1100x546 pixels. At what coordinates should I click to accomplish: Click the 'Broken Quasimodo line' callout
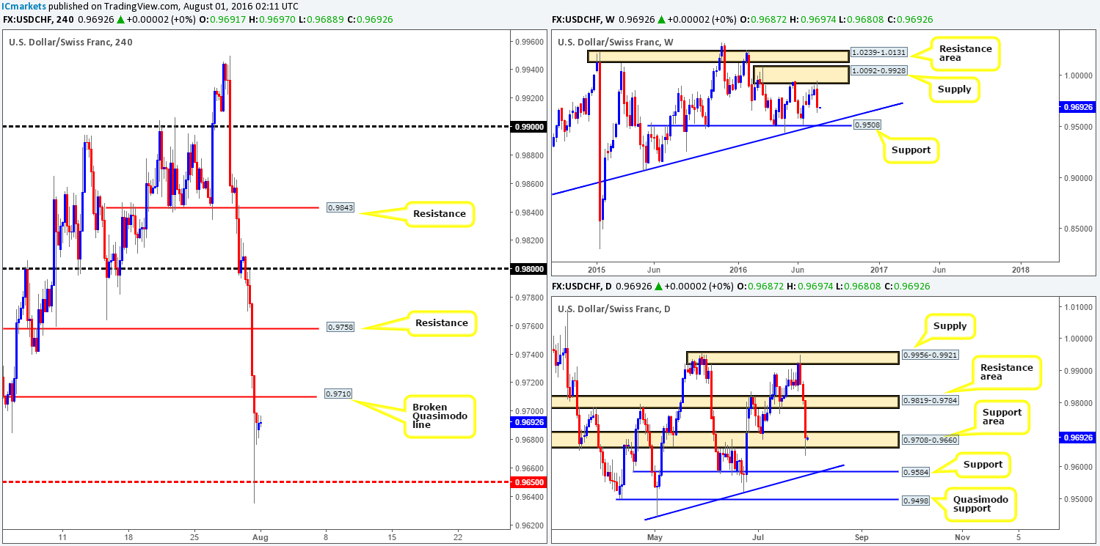click(x=440, y=417)
